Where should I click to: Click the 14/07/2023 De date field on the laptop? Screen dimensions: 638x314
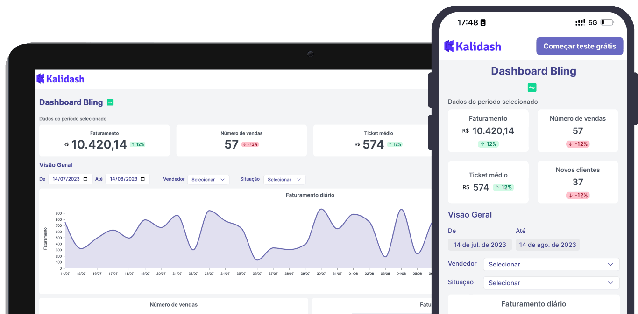(x=70, y=179)
